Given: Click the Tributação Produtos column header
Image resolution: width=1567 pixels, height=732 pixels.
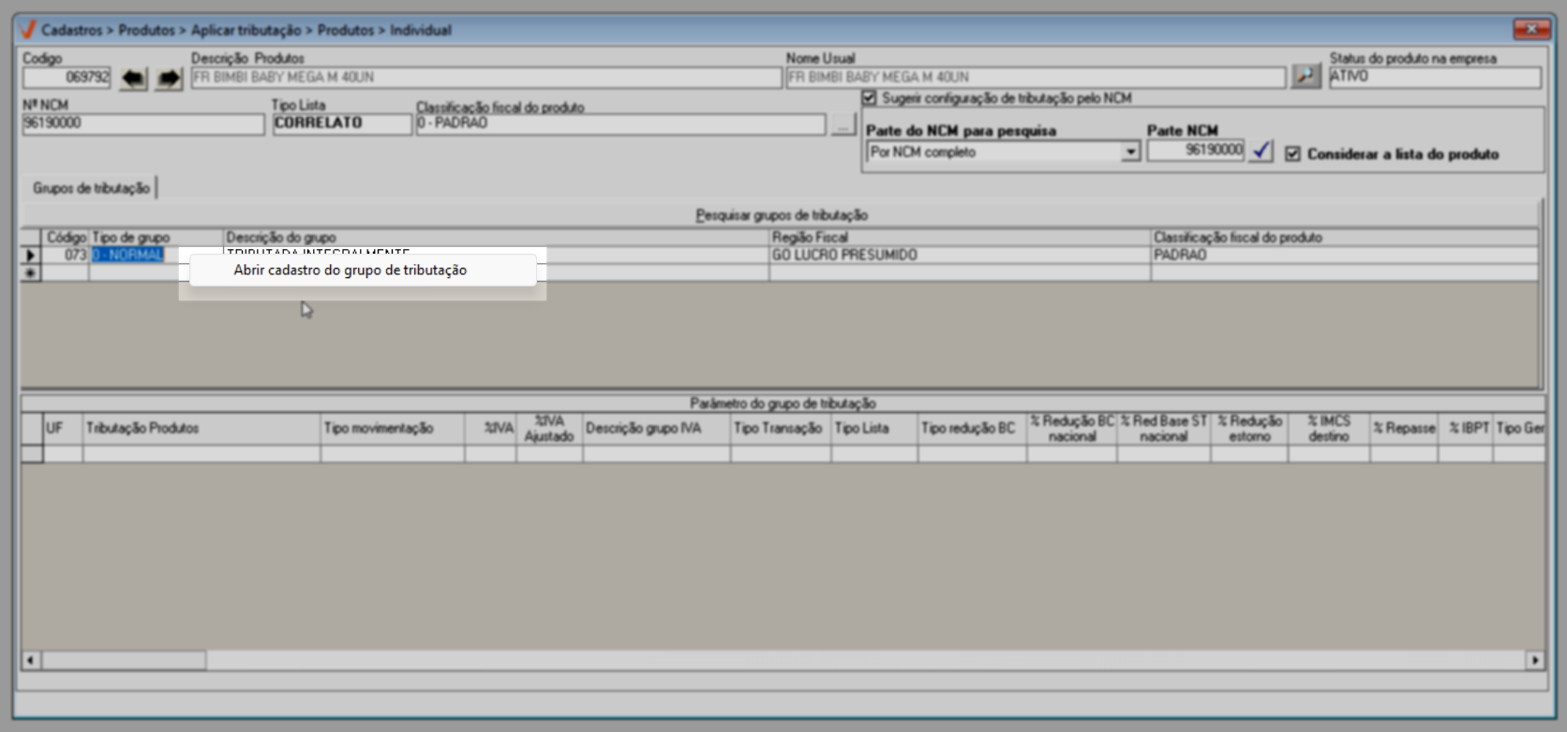Looking at the screenshot, I should pyautogui.click(x=201, y=429).
